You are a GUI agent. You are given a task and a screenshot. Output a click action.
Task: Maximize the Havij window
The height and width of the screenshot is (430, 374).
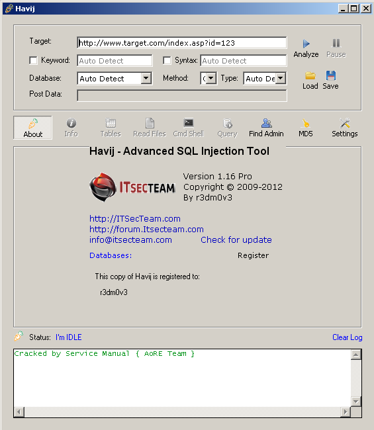[354, 9]
